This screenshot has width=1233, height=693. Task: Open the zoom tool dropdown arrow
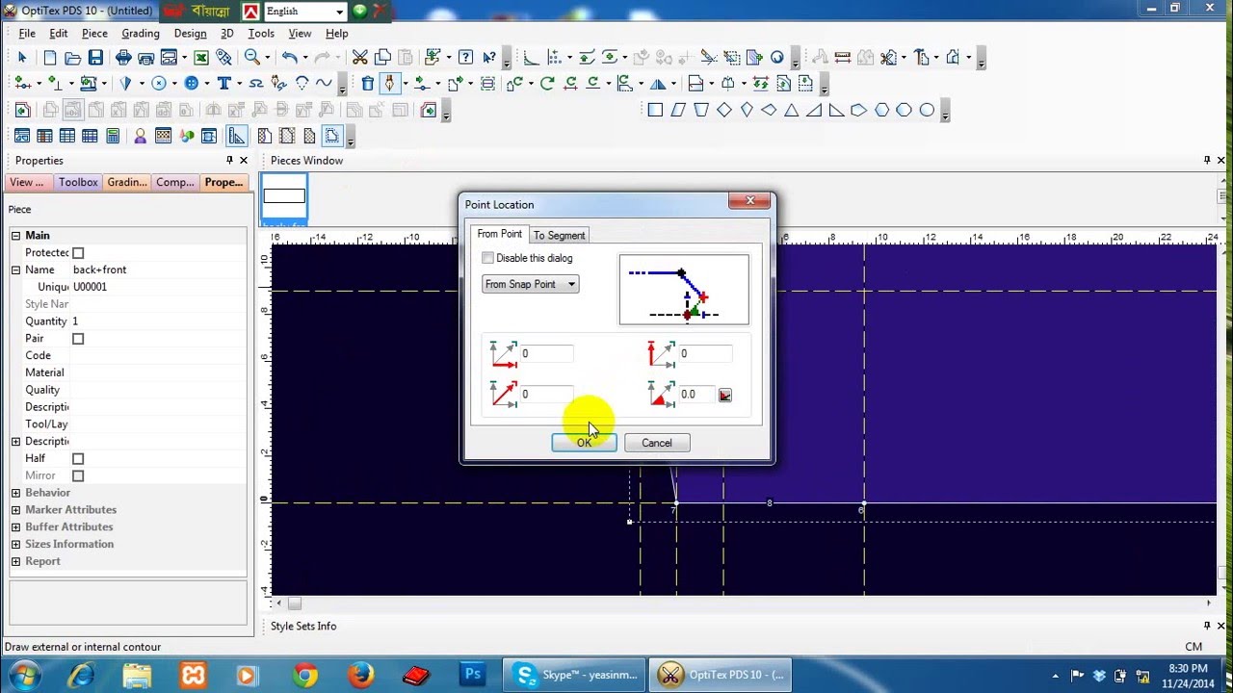point(267,58)
